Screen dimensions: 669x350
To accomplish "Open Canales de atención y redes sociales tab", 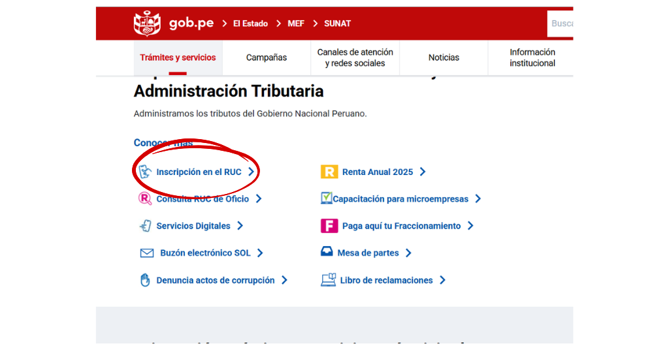I will [x=355, y=57].
